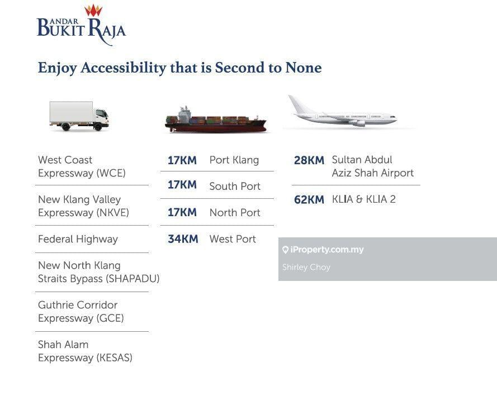This screenshot has width=497, height=396.
Task: Click the Shirley Choy agent name
Action: pyautogui.click(x=306, y=267)
